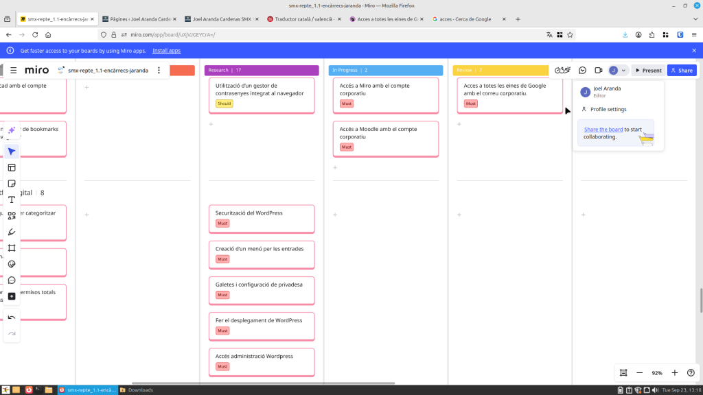
Task: Undo the last action
Action: coord(12,318)
